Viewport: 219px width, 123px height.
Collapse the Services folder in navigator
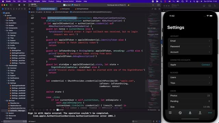pos(5,100)
